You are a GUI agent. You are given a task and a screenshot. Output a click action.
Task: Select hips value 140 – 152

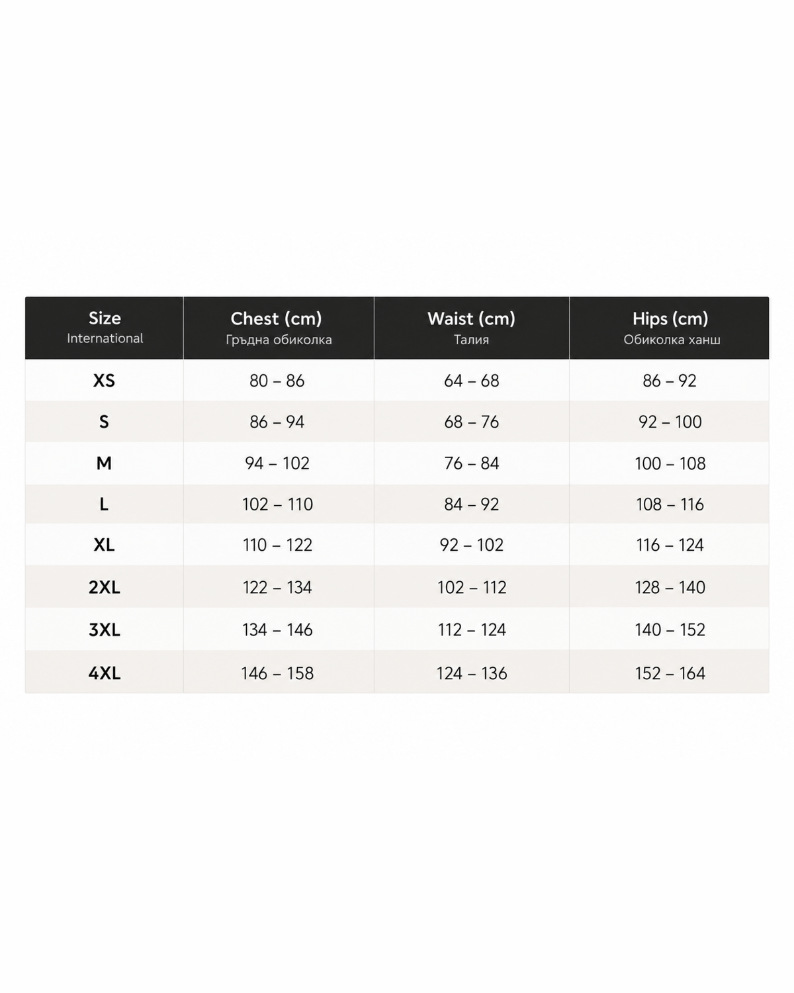[670, 630]
